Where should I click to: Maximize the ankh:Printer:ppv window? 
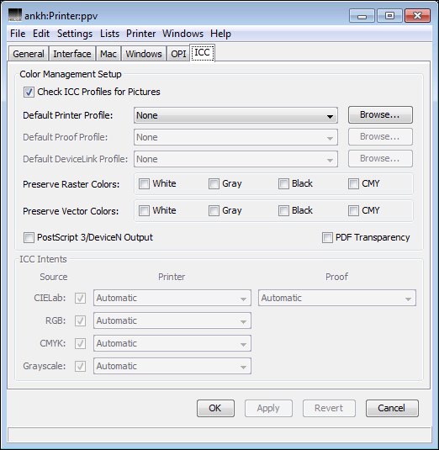[389, 16]
